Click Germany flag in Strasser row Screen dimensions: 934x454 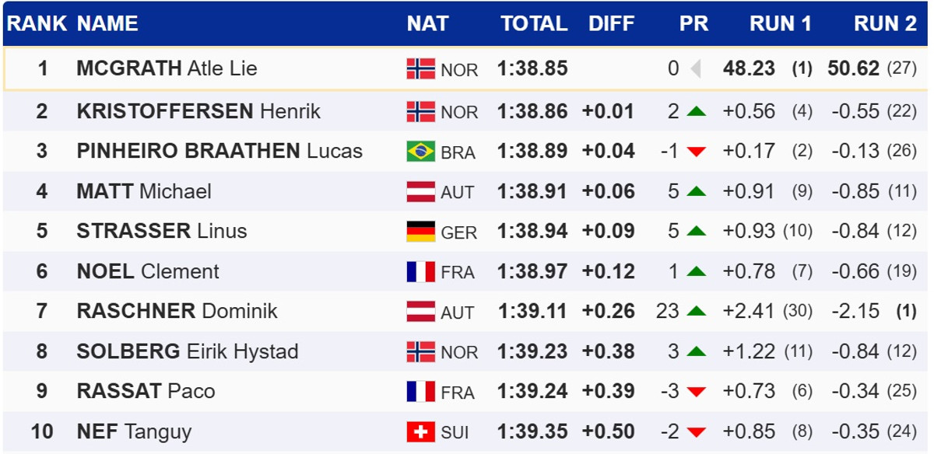coord(420,232)
